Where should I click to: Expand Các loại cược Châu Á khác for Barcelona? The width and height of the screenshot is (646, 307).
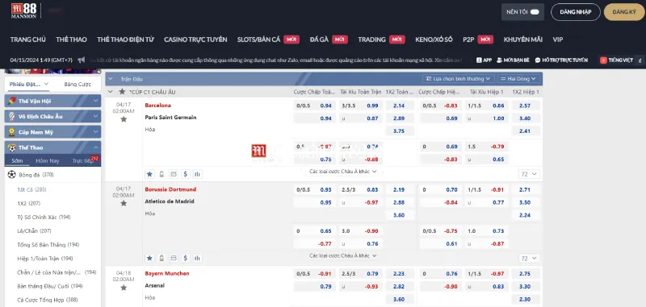pos(343,172)
